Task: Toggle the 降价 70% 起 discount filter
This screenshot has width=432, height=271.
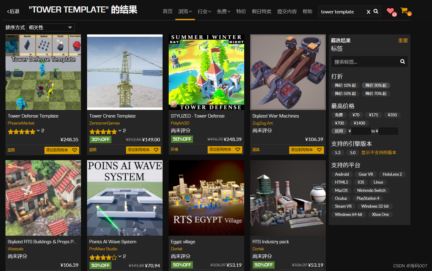Action: (x=376, y=93)
